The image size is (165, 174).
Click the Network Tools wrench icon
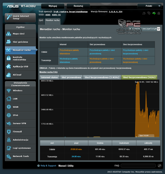point(9,156)
